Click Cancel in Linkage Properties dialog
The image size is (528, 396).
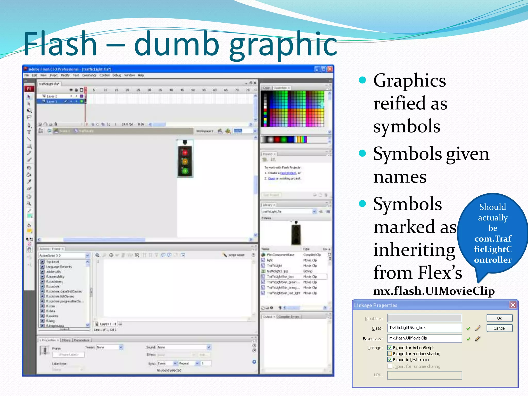tap(499, 328)
